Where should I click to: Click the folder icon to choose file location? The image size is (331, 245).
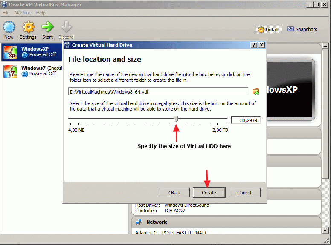click(256, 91)
